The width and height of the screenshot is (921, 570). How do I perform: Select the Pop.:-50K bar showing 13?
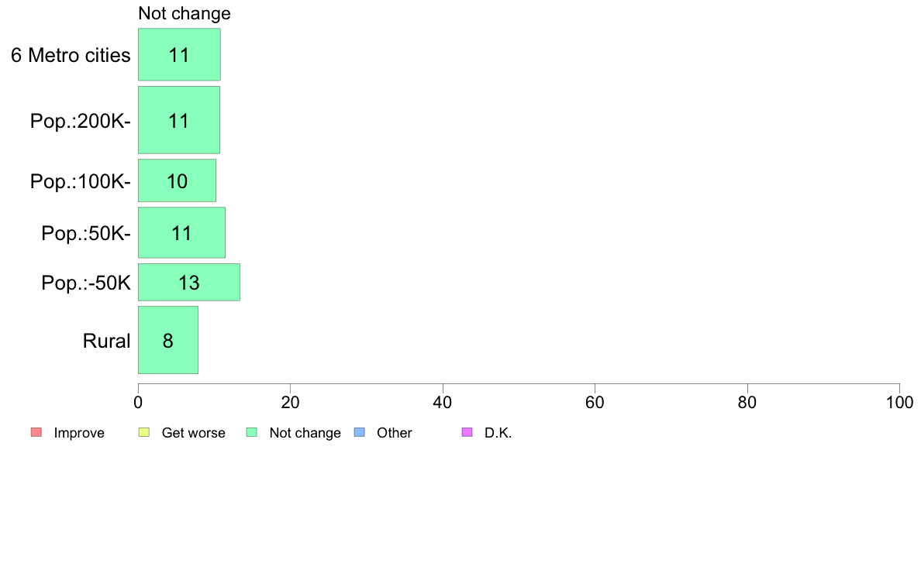(189, 283)
